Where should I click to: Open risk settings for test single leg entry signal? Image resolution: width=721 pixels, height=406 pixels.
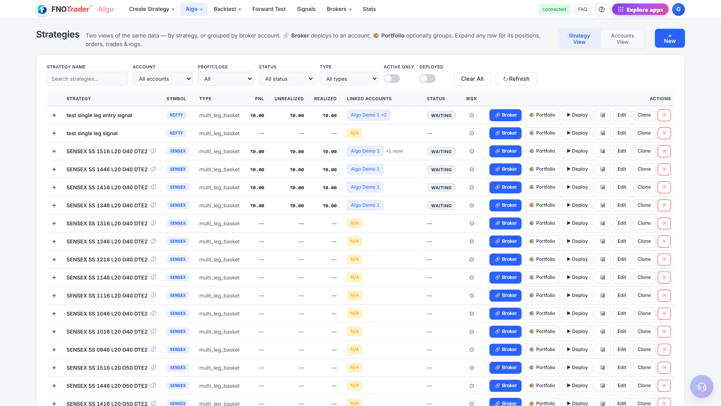point(472,115)
